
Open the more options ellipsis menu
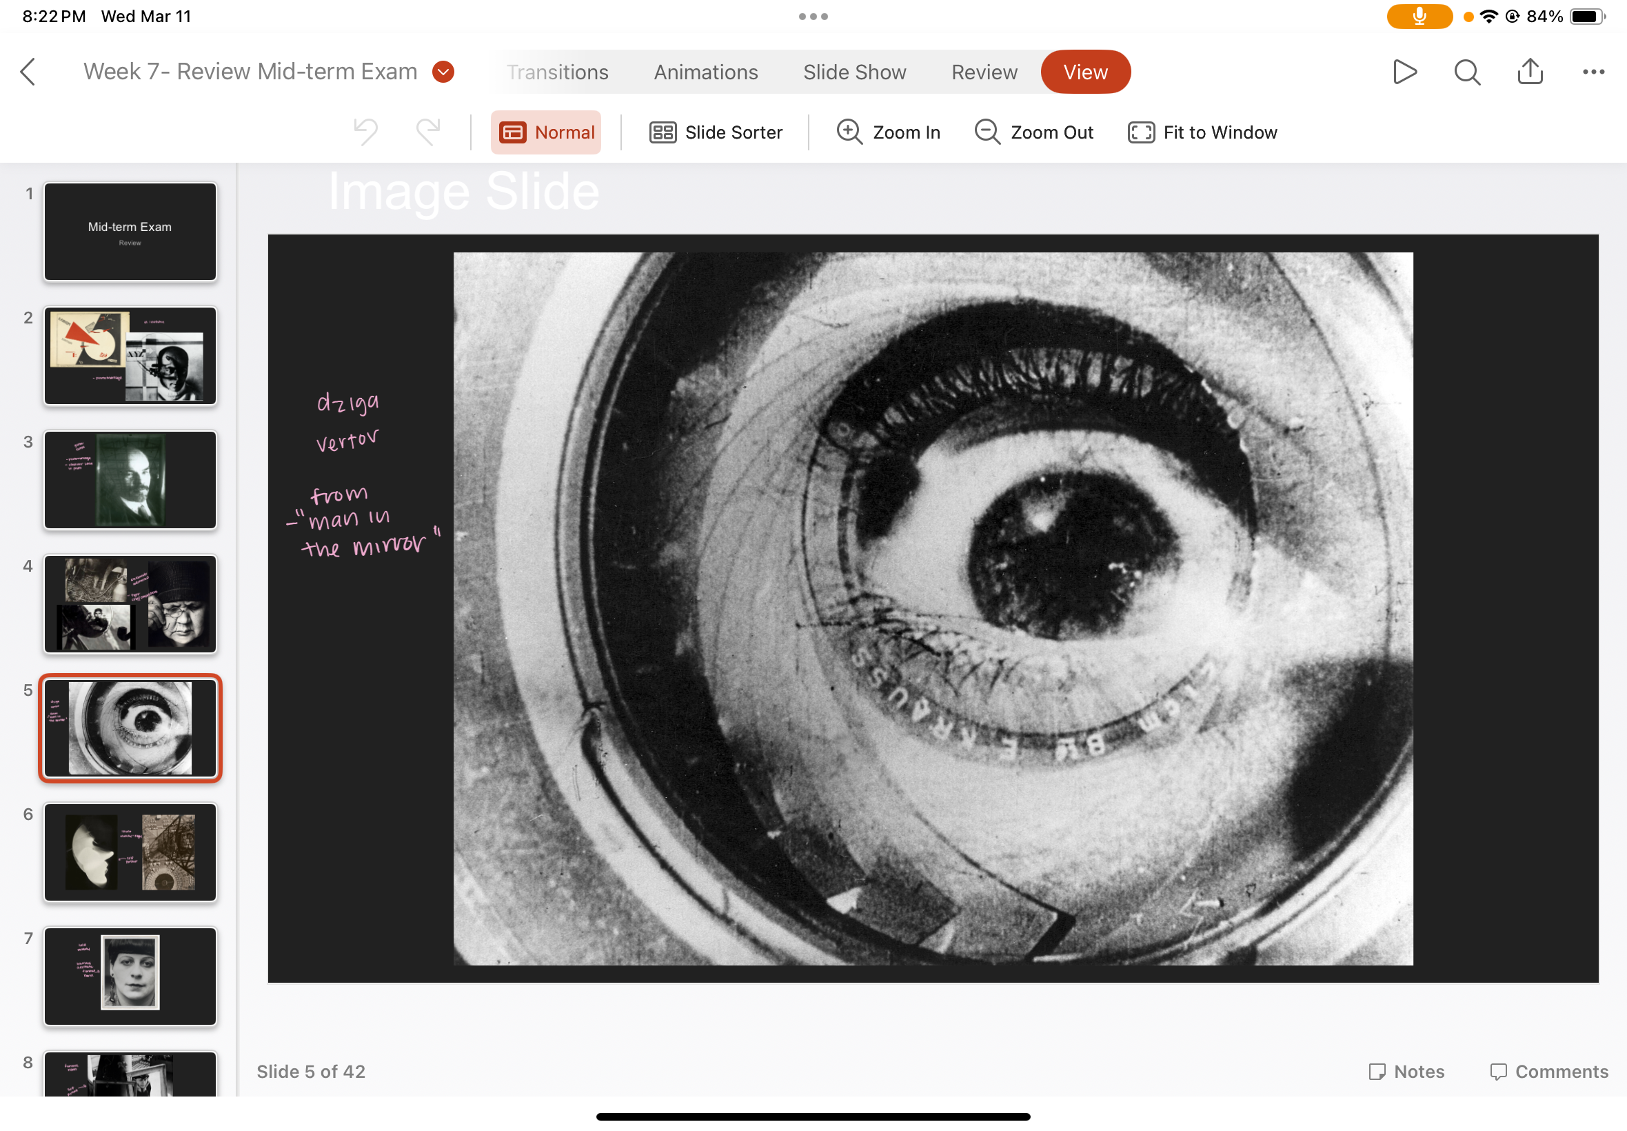pyautogui.click(x=1593, y=72)
